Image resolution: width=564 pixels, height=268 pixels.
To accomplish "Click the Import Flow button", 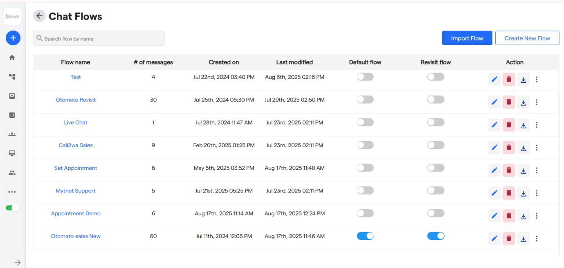I will point(467,38).
